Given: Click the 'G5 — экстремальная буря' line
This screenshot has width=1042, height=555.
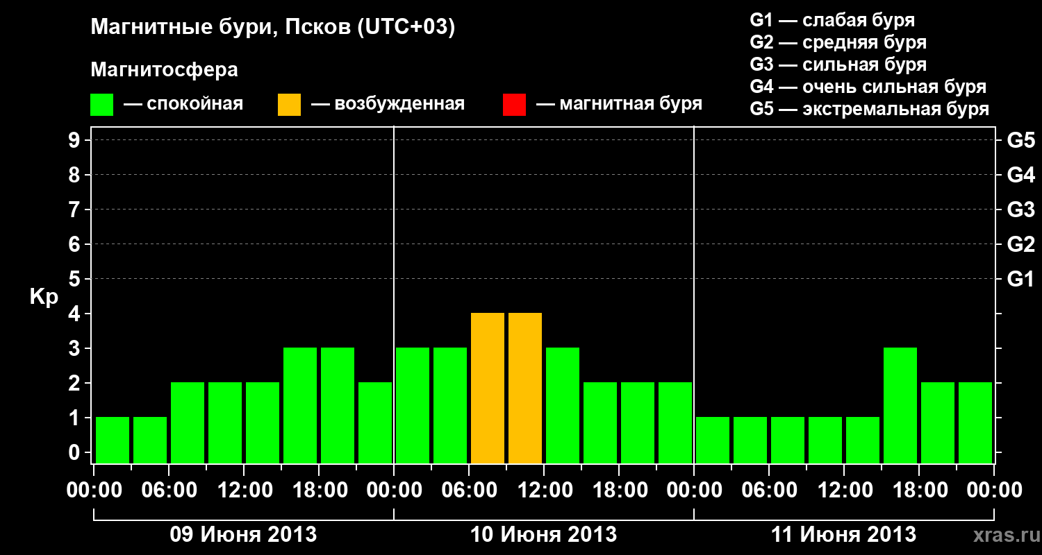Looking at the screenshot, I should [x=870, y=109].
